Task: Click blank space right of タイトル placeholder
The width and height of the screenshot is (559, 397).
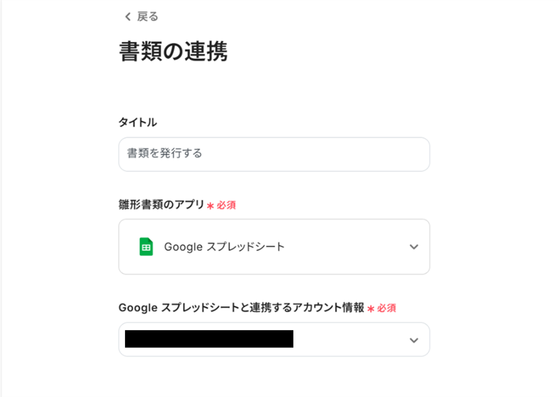Action: point(314,154)
